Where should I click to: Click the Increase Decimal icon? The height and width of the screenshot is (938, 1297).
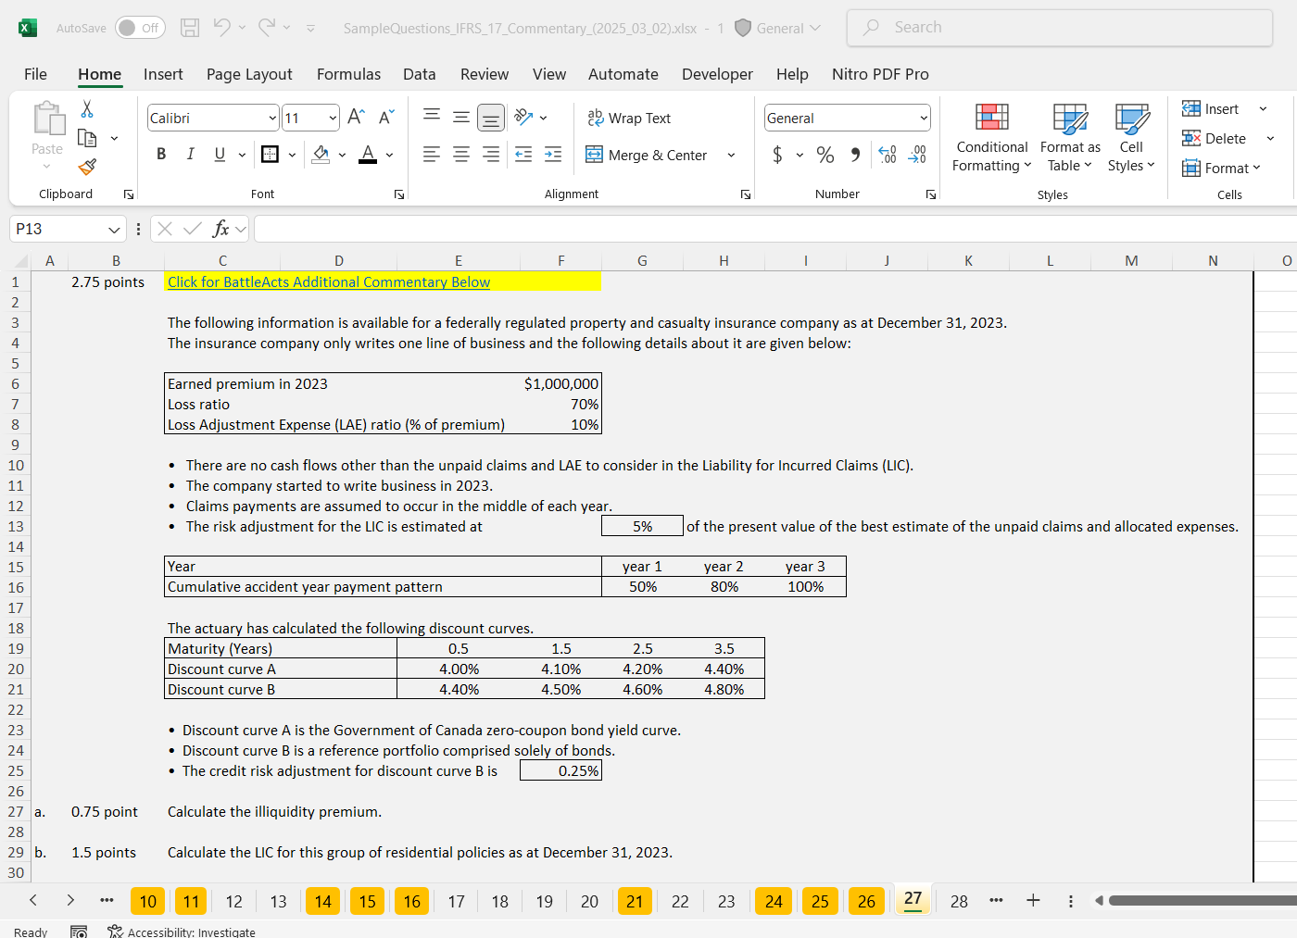(x=887, y=155)
